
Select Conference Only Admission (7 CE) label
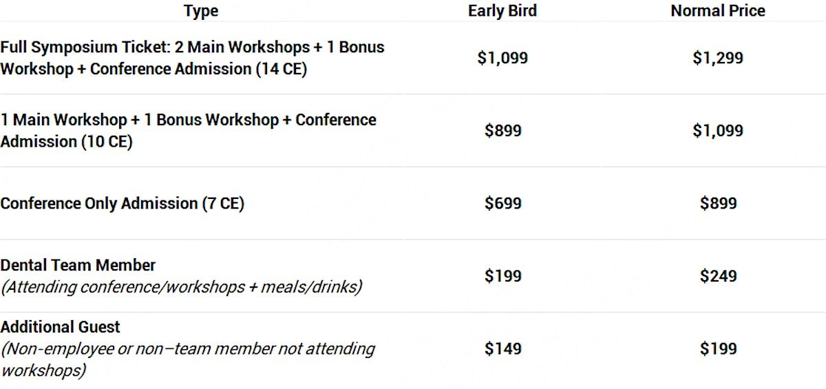pyautogui.click(x=123, y=204)
